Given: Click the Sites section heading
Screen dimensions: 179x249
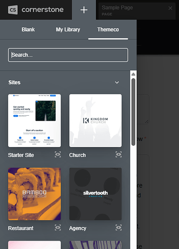Looking at the screenshot, I should (14, 82).
